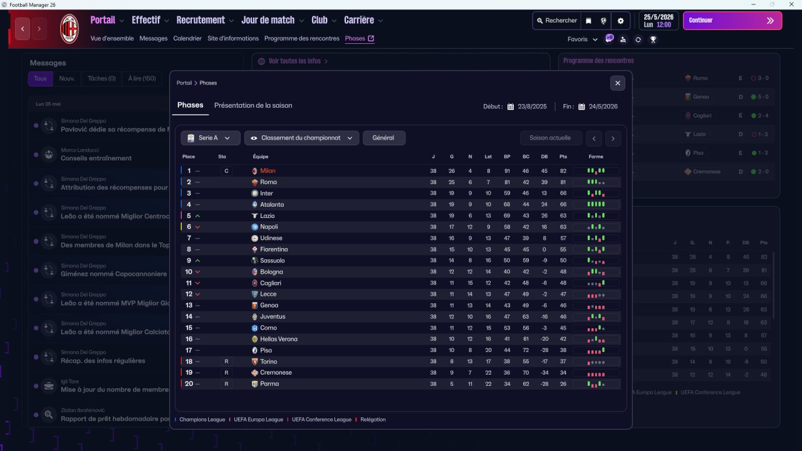Click the Parma club badge in table
This screenshot has width=802, height=451.
coord(254,384)
